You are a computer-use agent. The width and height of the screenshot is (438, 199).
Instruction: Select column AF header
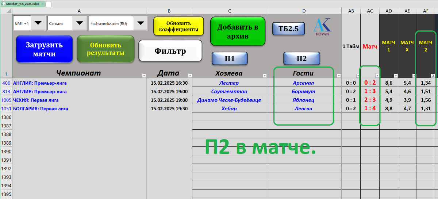coord(426,11)
